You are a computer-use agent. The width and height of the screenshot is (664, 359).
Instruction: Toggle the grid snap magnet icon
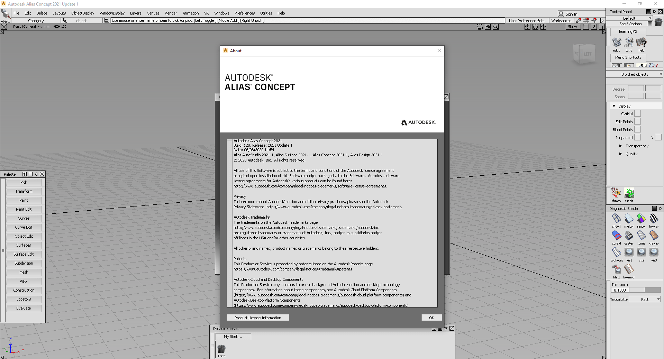coord(586,20)
